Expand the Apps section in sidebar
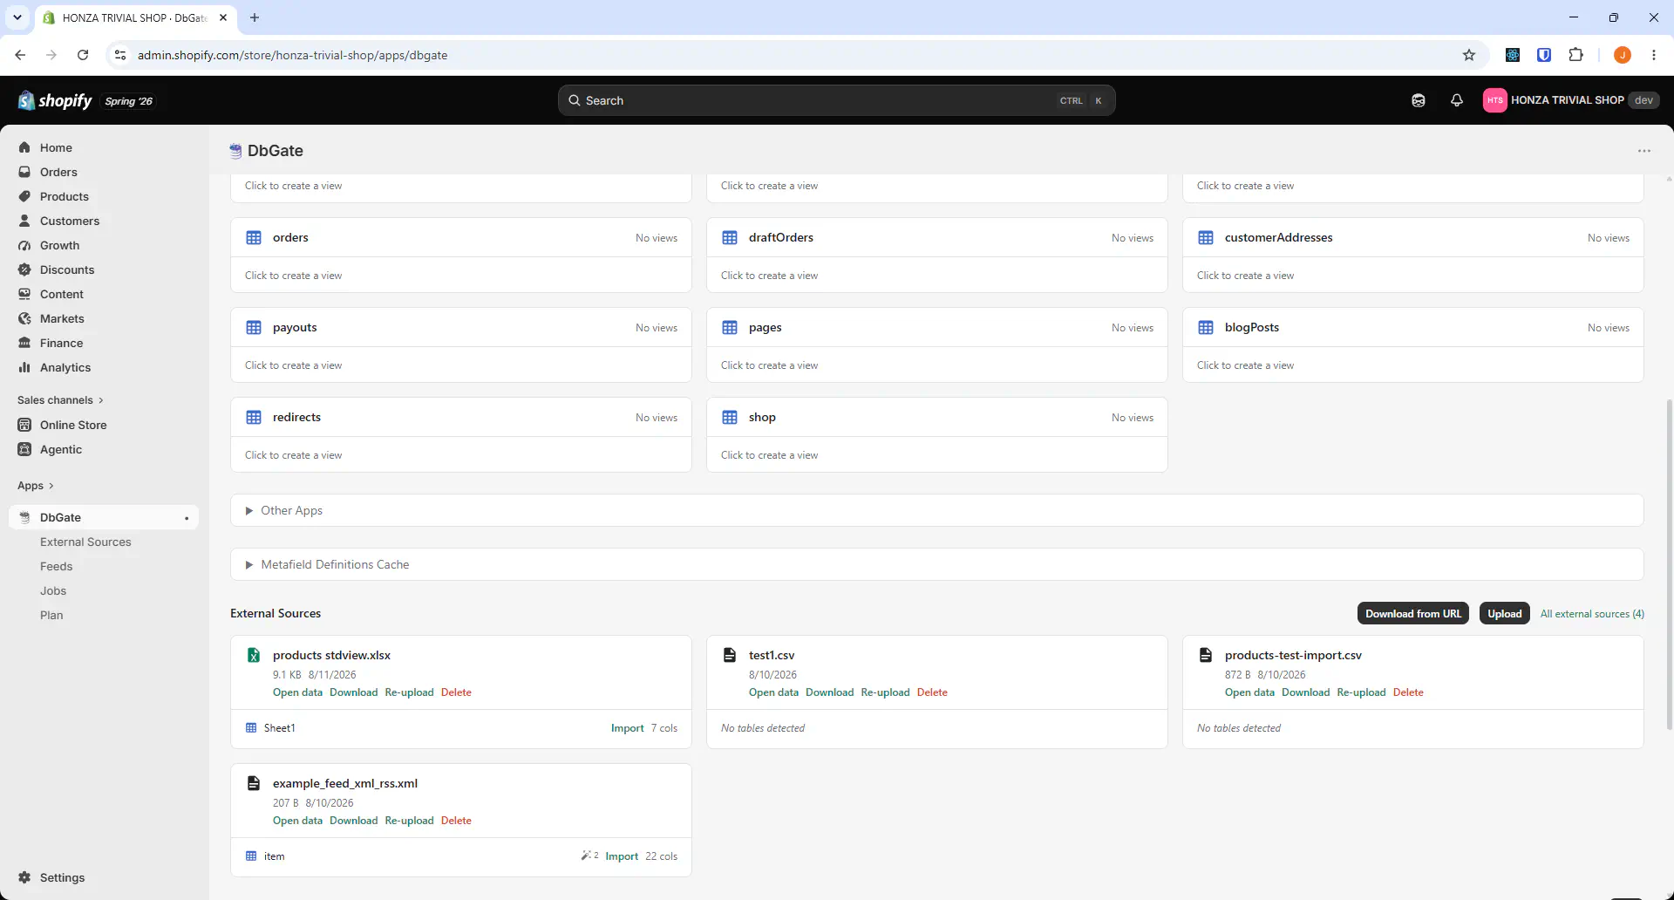 click(x=36, y=486)
